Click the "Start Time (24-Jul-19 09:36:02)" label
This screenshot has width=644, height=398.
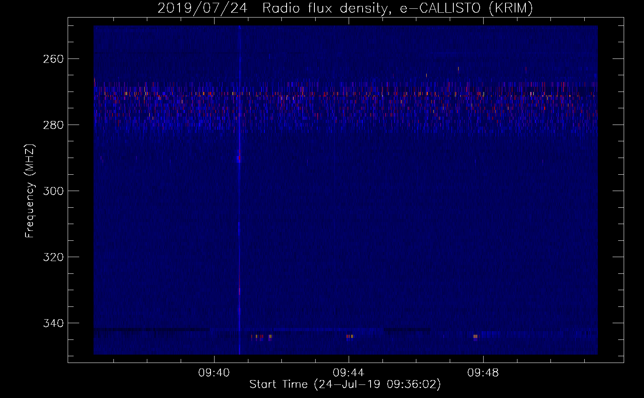345,384
